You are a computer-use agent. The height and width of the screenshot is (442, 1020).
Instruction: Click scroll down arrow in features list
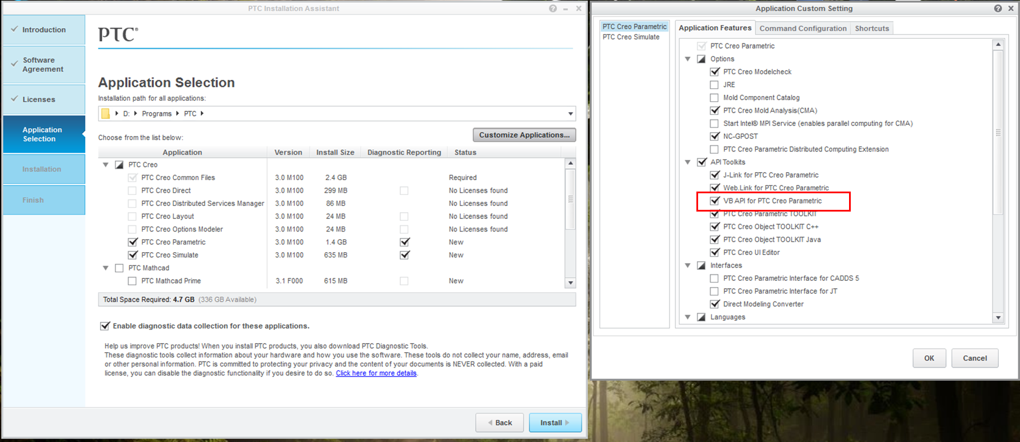point(998,317)
